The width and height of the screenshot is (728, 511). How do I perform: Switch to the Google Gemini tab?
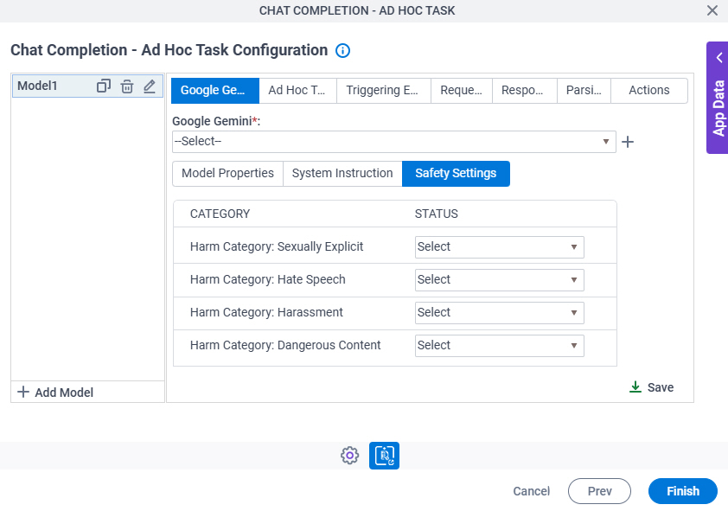(x=215, y=91)
